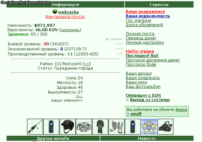Open 'Гос. магазин' link

coord(139,20)
